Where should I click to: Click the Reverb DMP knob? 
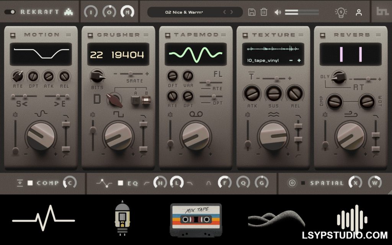[335, 102]
